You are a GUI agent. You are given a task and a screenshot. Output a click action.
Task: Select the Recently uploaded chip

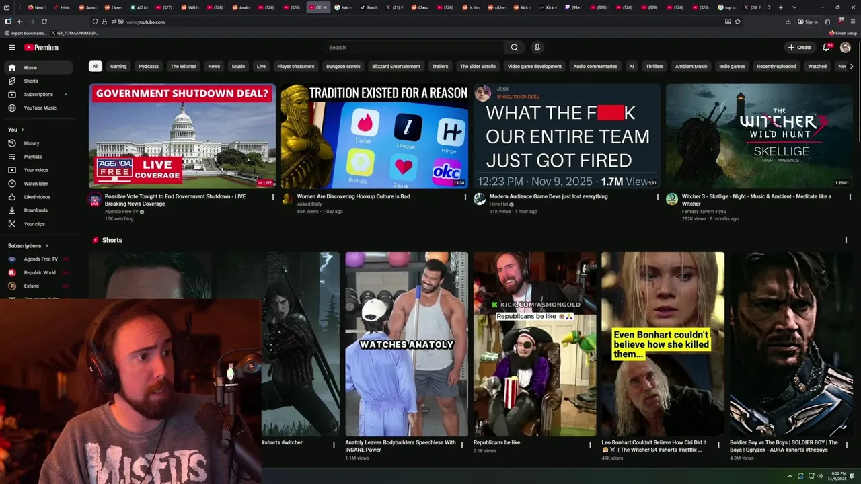click(x=776, y=67)
